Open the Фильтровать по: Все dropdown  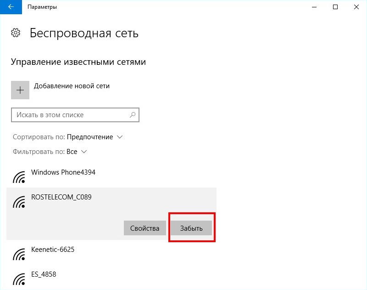pyautogui.click(x=50, y=152)
